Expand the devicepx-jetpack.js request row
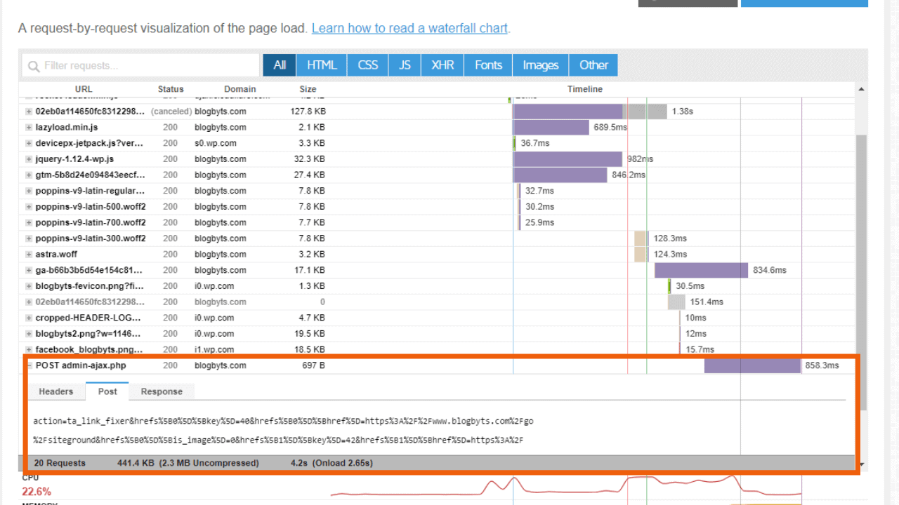The height and width of the screenshot is (505, 899). (29, 143)
